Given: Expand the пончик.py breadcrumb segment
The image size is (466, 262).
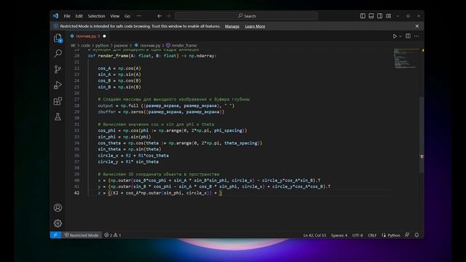Looking at the screenshot, I should click(147, 45).
